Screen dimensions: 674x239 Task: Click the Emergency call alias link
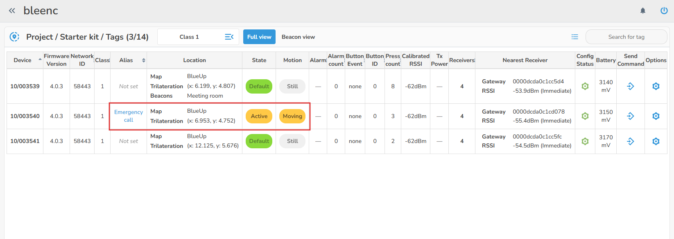129,116
